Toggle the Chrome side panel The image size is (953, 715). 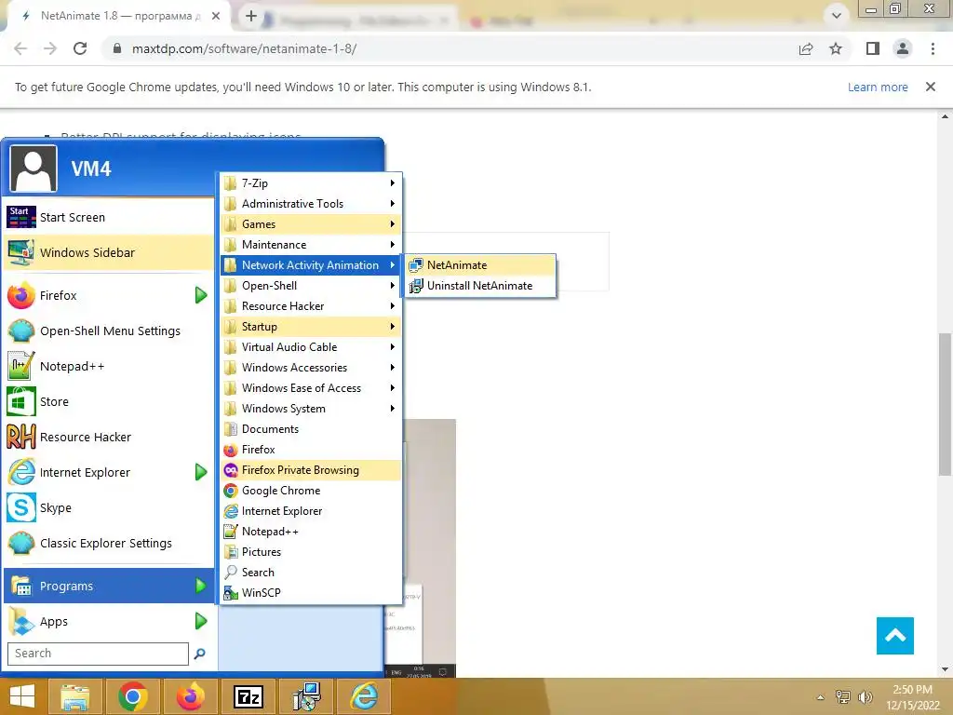tap(873, 48)
